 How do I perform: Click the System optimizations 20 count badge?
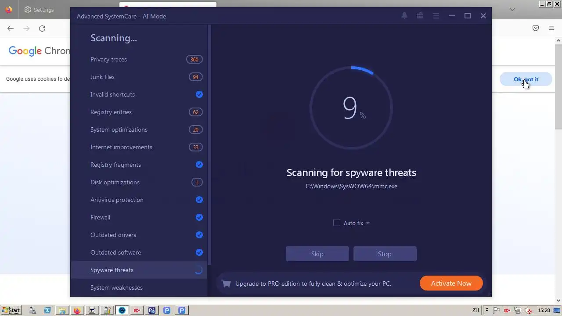pos(196,129)
